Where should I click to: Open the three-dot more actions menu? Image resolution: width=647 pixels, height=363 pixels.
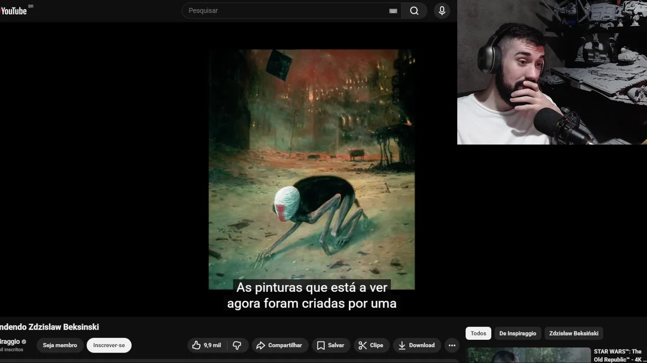point(452,345)
